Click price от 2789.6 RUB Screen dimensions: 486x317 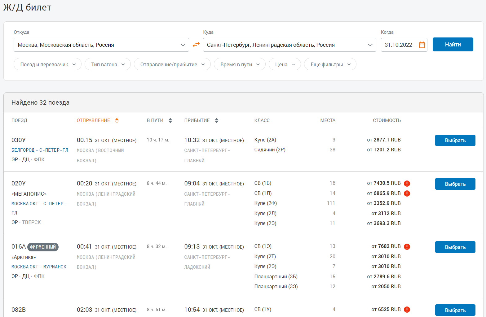click(x=384, y=276)
